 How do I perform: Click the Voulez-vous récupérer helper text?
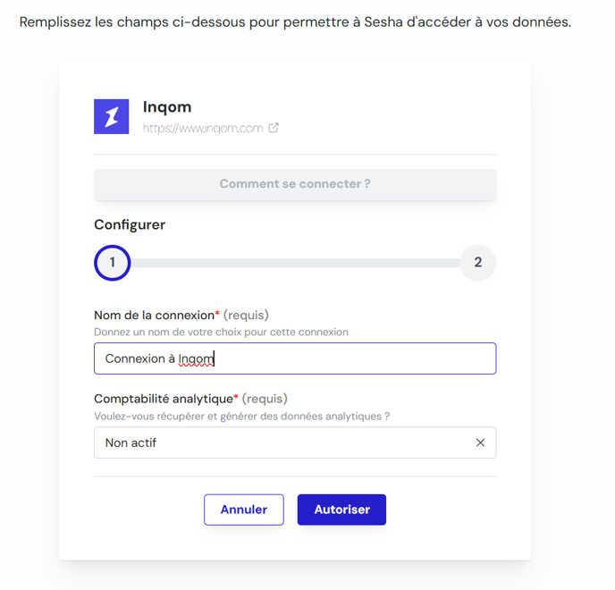[x=242, y=417]
